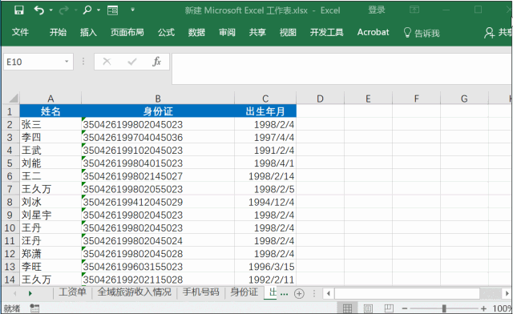Switch to the 插入 ribbon tab
513x314 pixels.
click(88, 32)
